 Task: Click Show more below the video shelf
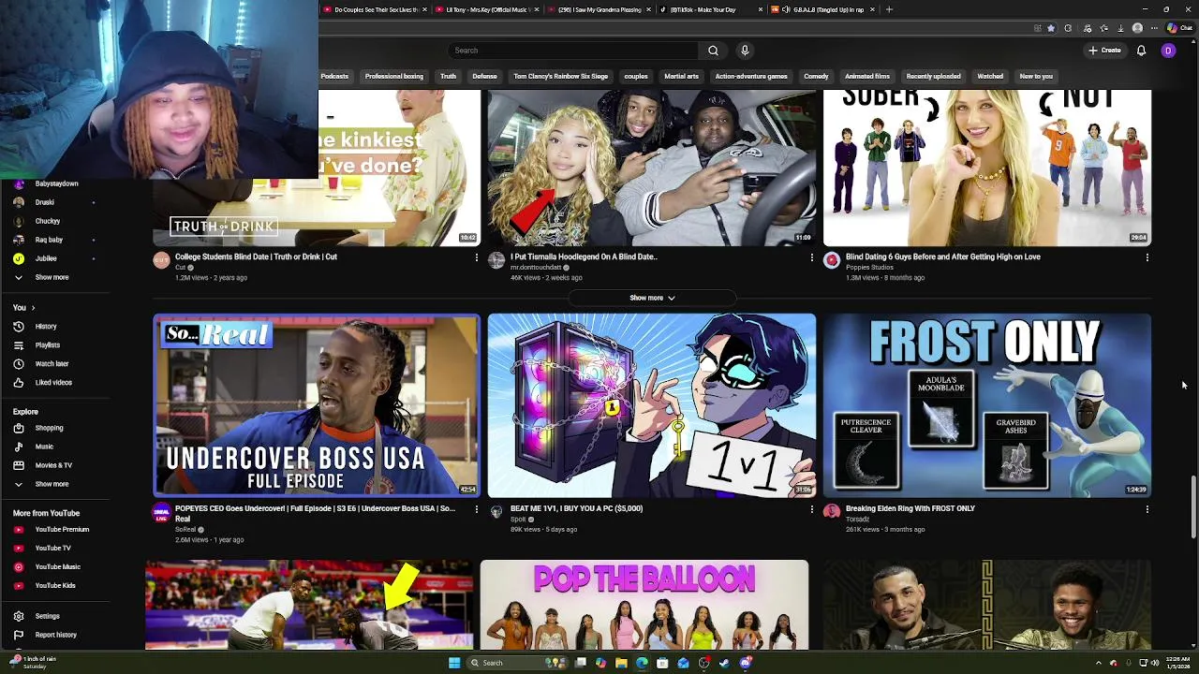652,298
